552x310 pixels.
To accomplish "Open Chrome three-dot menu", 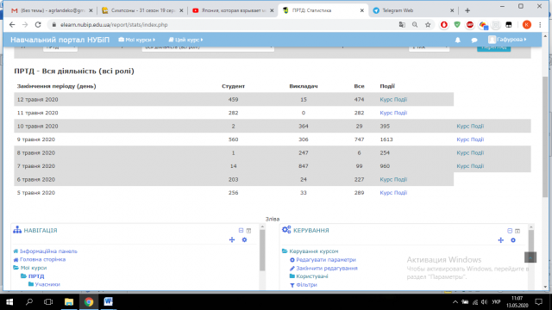I will tap(540, 25).
